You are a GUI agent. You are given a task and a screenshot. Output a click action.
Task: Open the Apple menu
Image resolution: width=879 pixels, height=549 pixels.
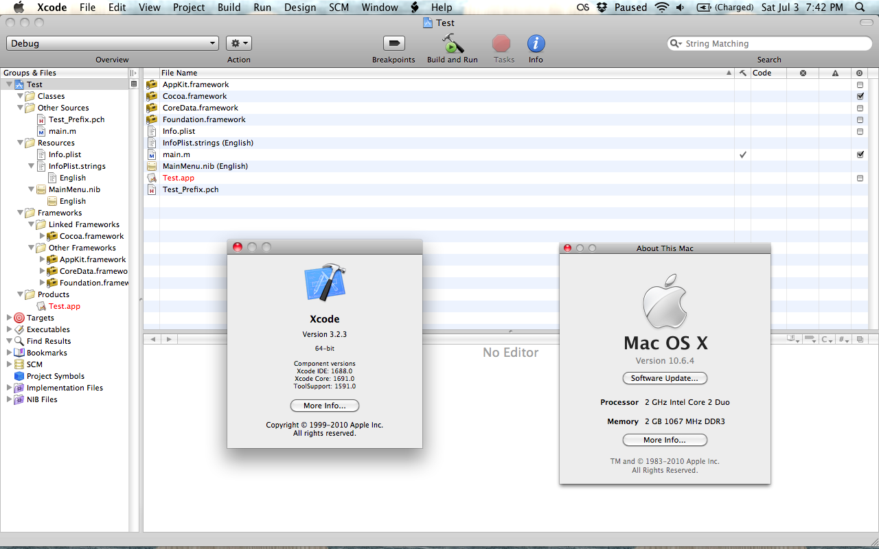[19, 8]
